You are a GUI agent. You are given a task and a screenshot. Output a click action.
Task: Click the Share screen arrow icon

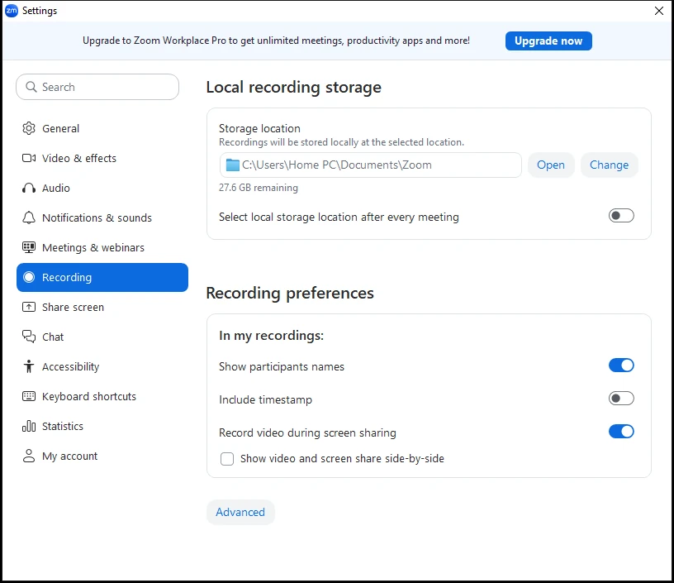click(29, 307)
